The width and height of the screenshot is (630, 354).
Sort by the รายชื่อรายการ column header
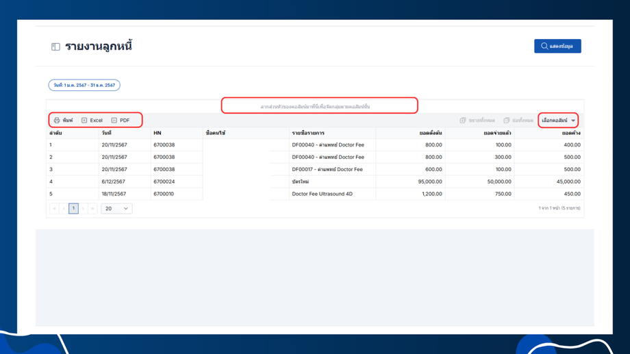(332, 133)
